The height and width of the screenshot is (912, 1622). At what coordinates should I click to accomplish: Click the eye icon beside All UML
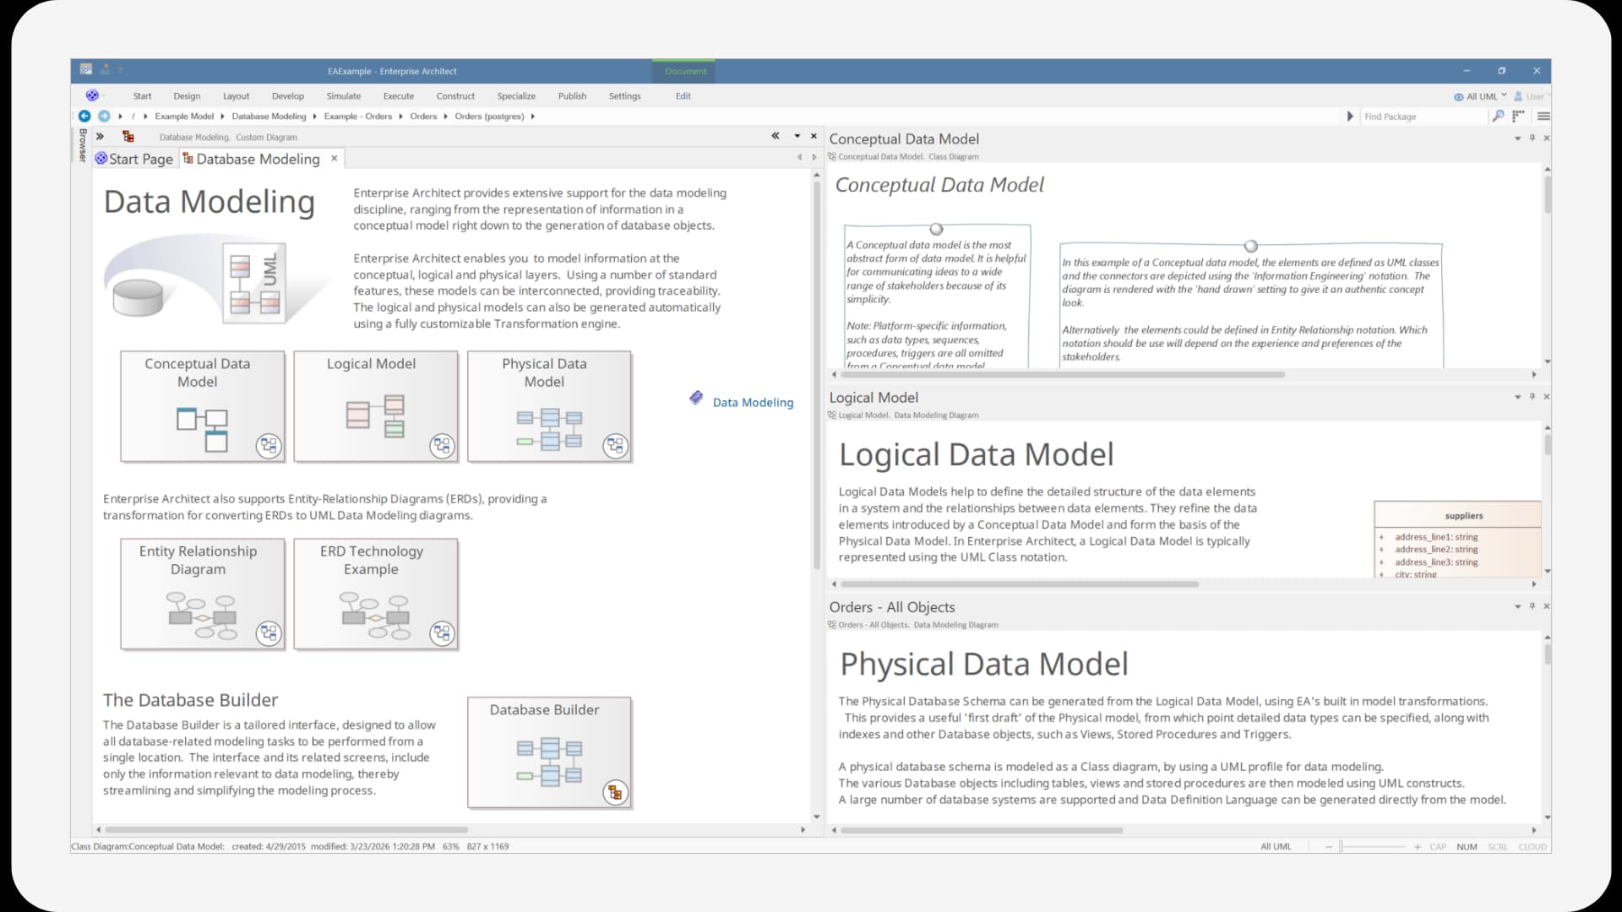(1458, 97)
